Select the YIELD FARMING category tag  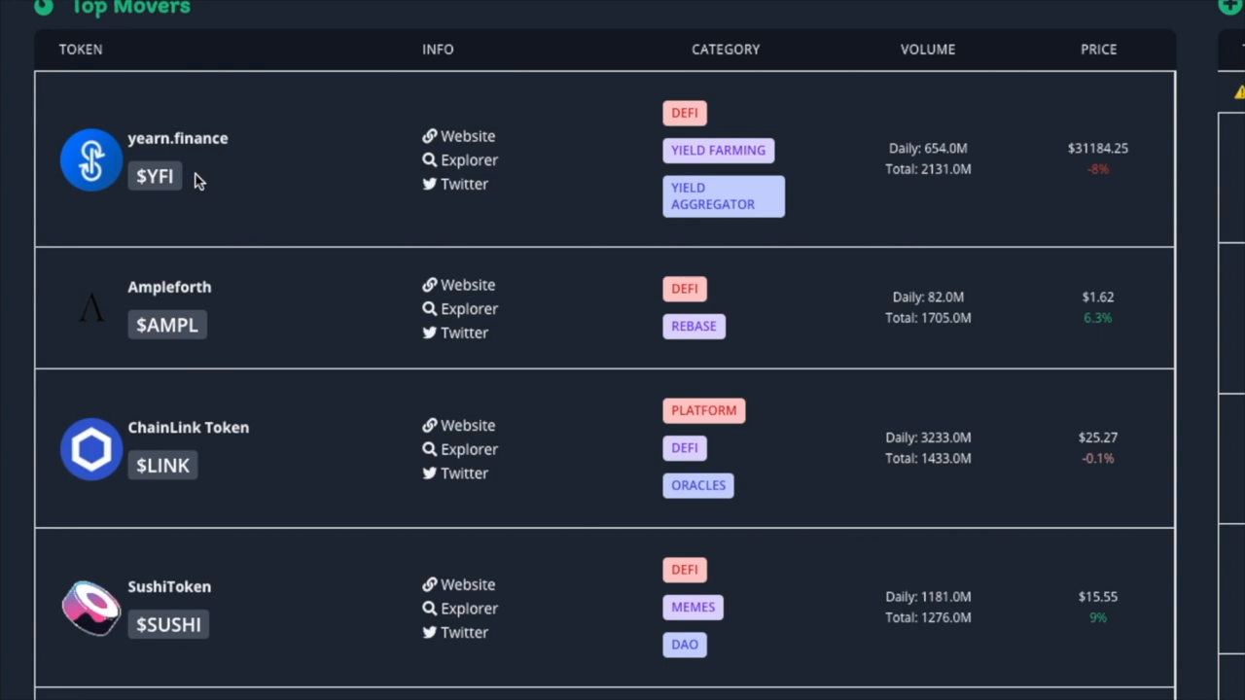point(718,150)
